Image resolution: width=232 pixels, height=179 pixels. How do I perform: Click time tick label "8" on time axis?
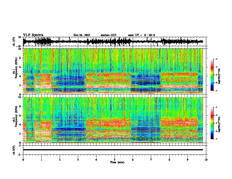click(169, 160)
